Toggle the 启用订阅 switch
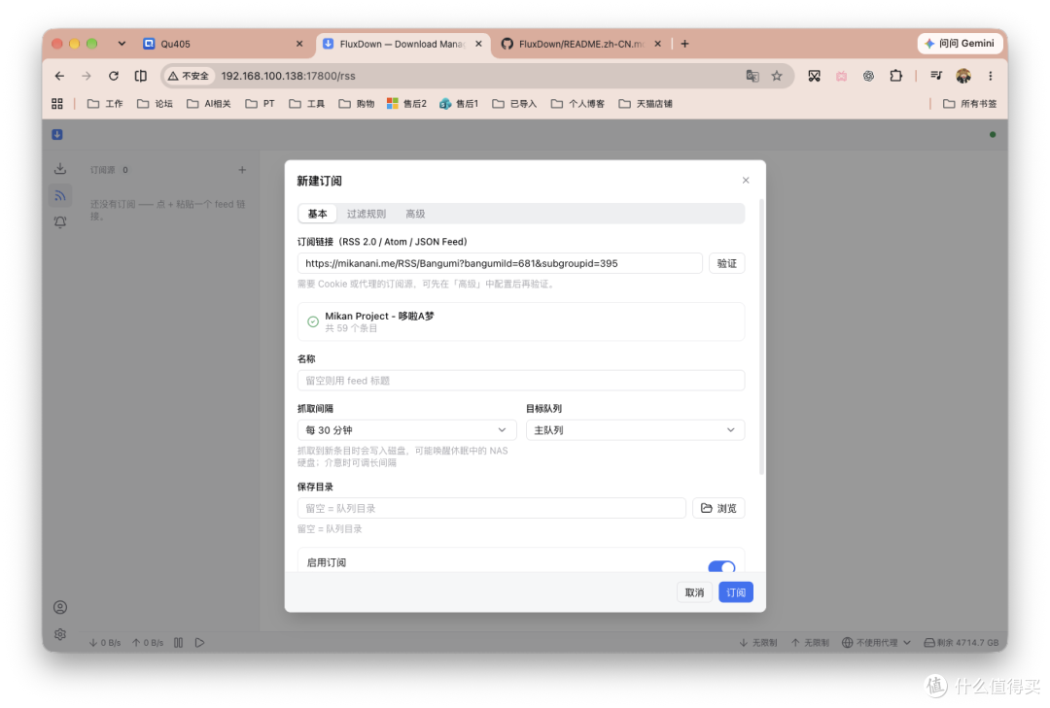 pyautogui.click(x=721, y=566)
